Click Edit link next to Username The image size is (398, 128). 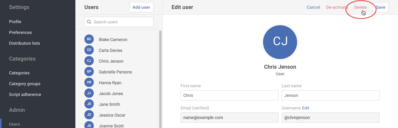point(306,108)
